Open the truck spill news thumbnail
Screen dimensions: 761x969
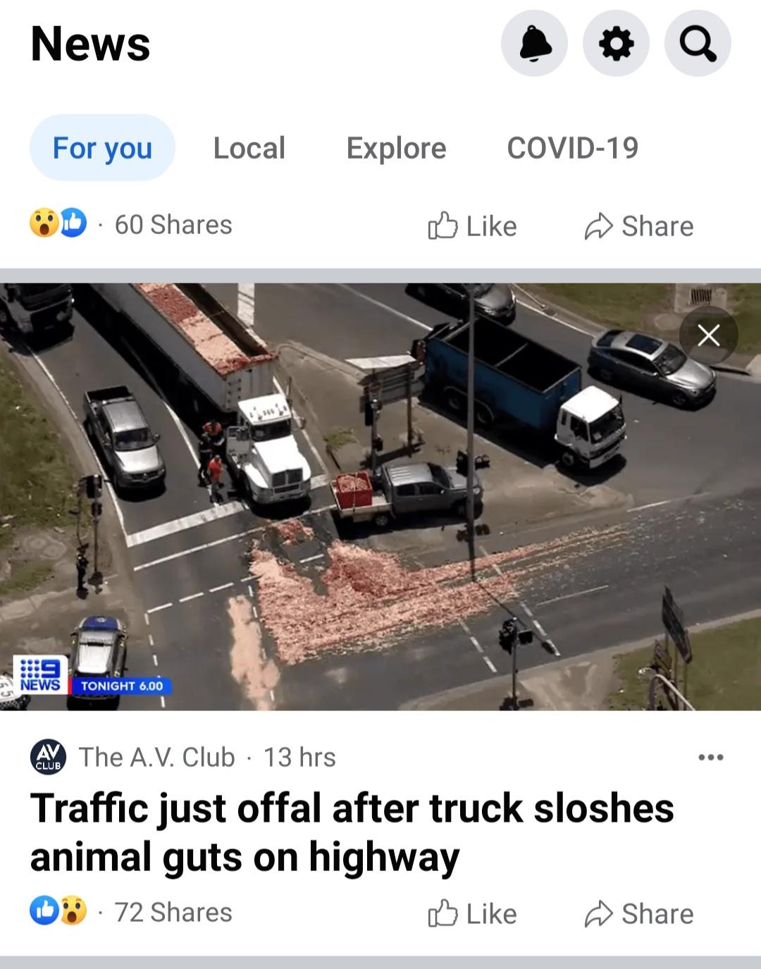(380, 496)
